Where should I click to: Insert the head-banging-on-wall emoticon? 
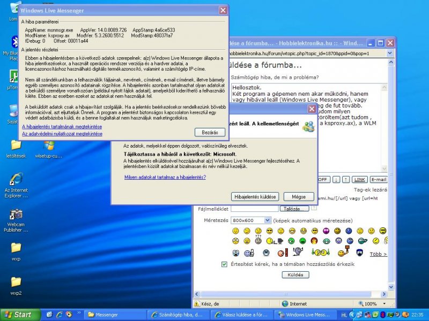(x=283, y=253)
